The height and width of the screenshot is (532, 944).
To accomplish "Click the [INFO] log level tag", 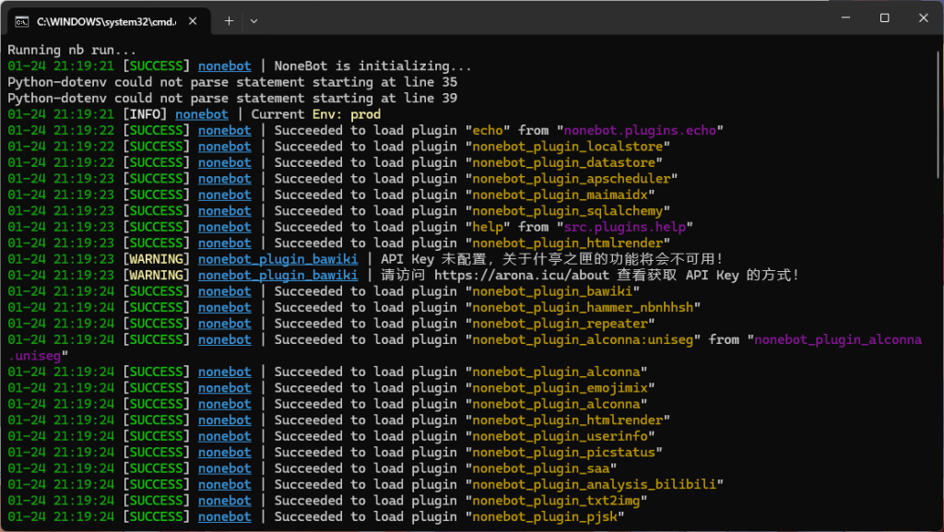I will click(145, 114).
